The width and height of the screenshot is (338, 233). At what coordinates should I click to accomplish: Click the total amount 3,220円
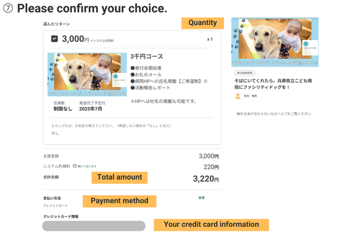(205, 179)
